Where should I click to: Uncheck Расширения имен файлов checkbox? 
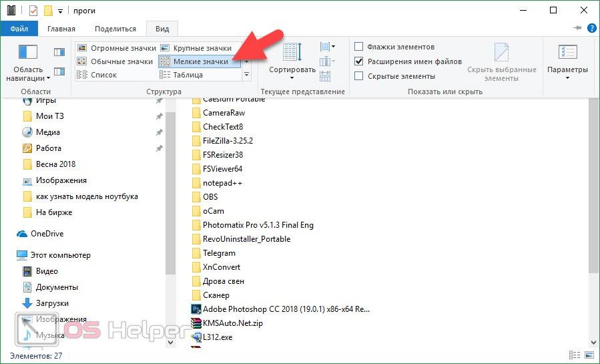tap(359, 61)
